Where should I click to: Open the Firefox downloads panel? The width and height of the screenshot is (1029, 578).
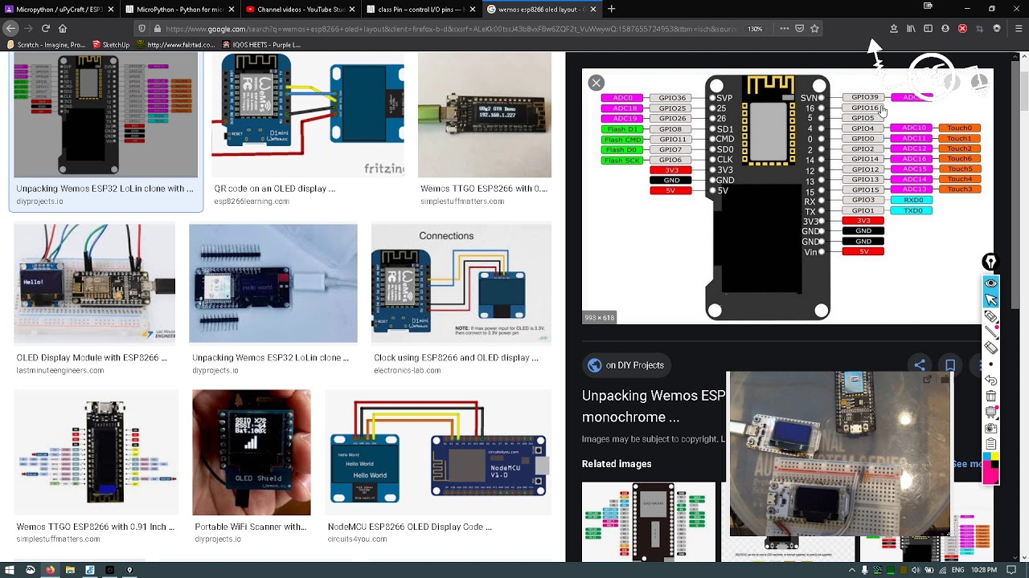tap(893, 29)
